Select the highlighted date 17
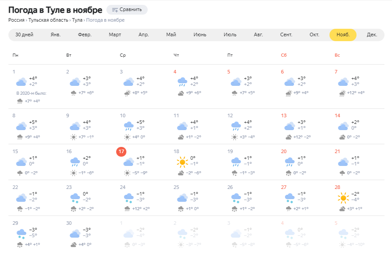The width and height of the screenshot is (392, 254). point(121,151)
